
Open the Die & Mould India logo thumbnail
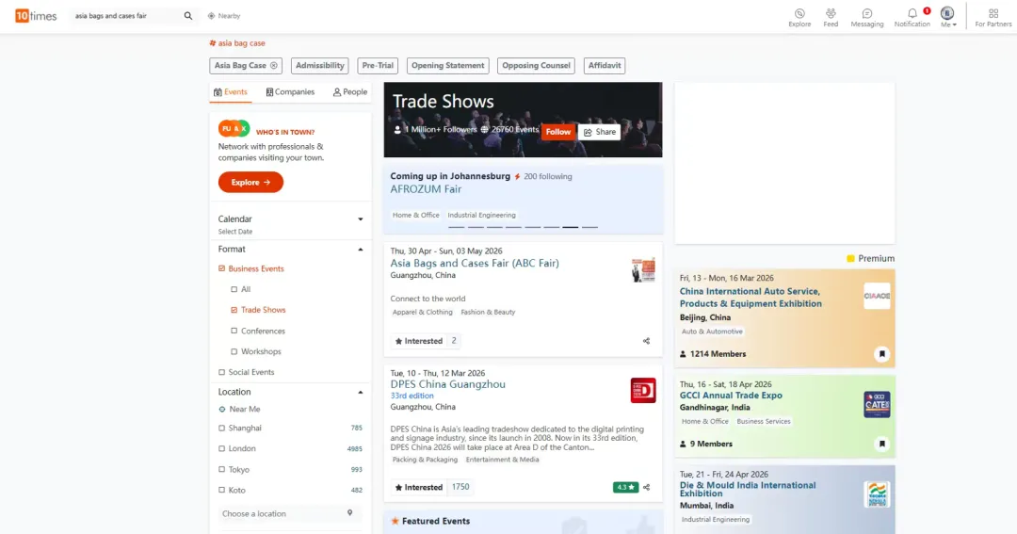[877, 494]
